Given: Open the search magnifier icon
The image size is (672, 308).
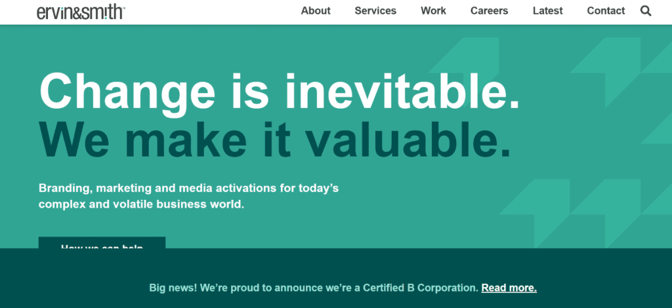Looking at the screenshot, I should 646,10.
